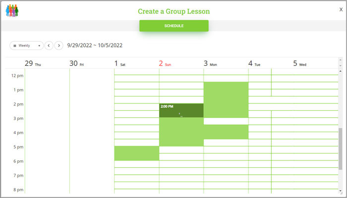This screenshot has height=198, width=347.
Task: Open the Weekly view dropdown
Action: (x=27, y=46)
